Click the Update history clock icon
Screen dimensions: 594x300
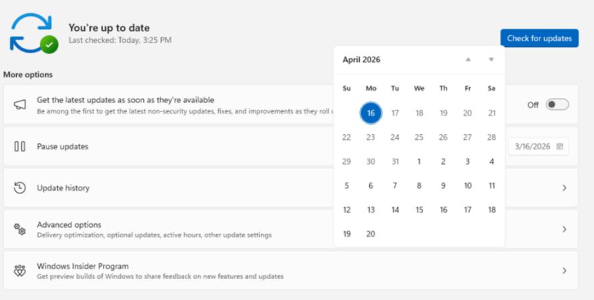20,188
